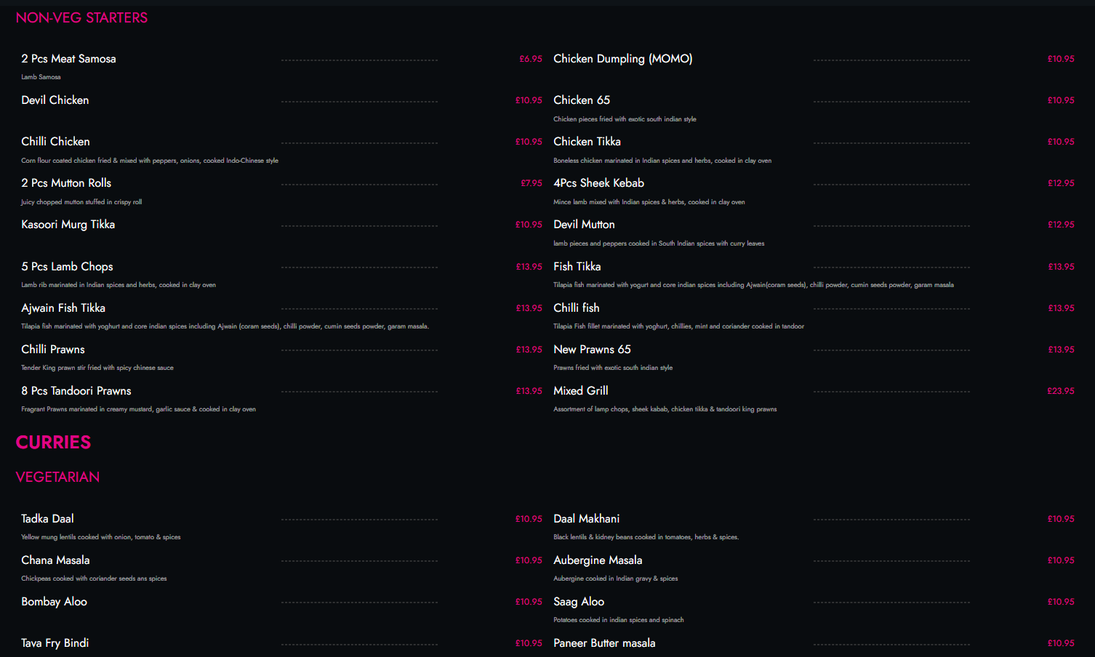Click the Devil Chicken menu item
The height and width of the screenshot is (657, 1095).
(x=55, y=100)
